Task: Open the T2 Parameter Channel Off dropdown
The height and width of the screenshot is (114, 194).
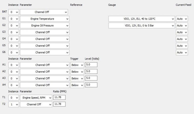Action: pos(36,104)
